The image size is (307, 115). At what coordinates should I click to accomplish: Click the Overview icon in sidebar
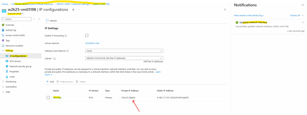3,25
